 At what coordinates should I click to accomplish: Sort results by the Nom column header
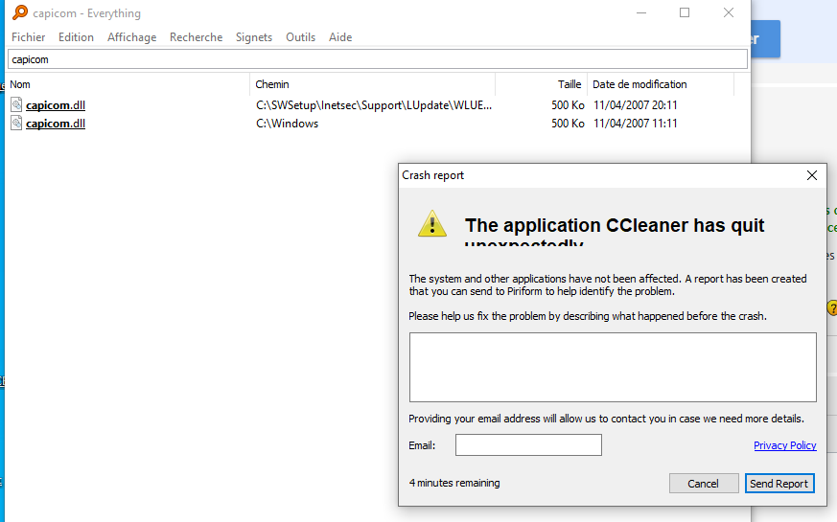coord(128,84)
